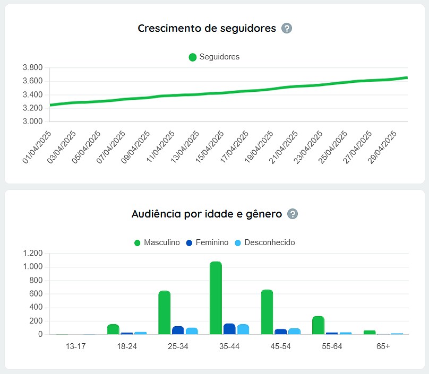Click the 27/04/2025 date label
This screenshot has width=429, height=374.
point(357,147)
